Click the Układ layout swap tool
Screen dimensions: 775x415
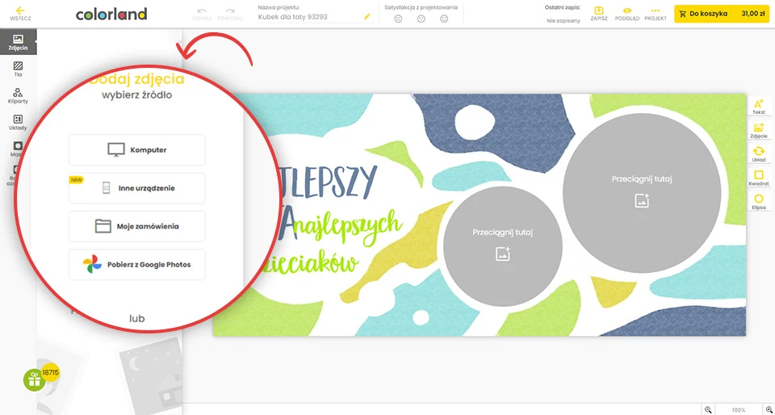[x=758, y=154]
